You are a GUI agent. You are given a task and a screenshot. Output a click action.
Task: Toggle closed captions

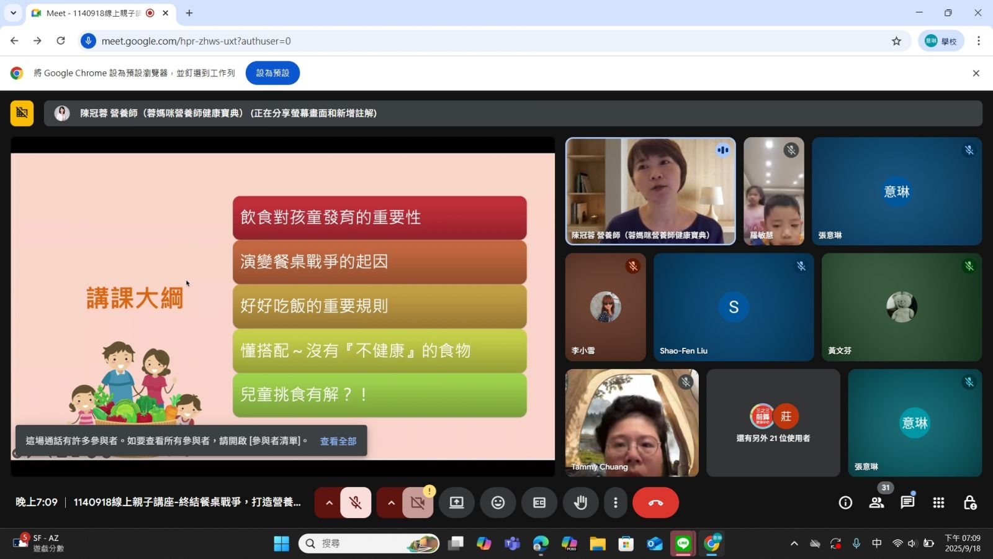539,502
